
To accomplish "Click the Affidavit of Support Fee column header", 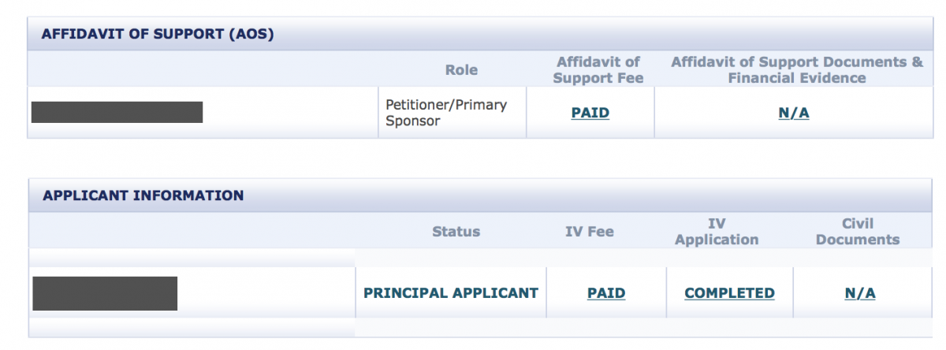I will [598, 70].
